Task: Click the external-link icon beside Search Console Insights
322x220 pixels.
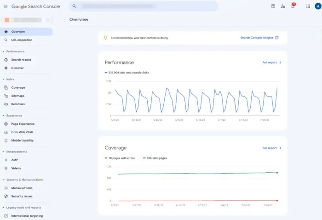Action: coord(277,38)
